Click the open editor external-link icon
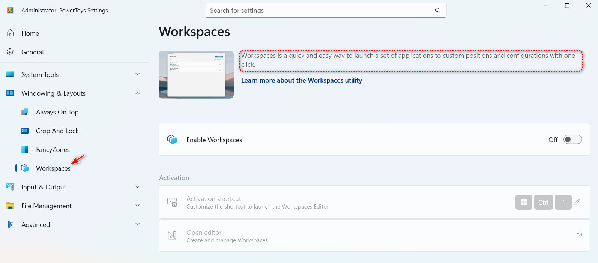 [x=579, y=236]
